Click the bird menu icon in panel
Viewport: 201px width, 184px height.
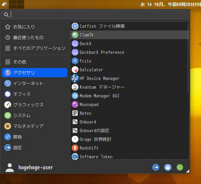click(4, 4)
